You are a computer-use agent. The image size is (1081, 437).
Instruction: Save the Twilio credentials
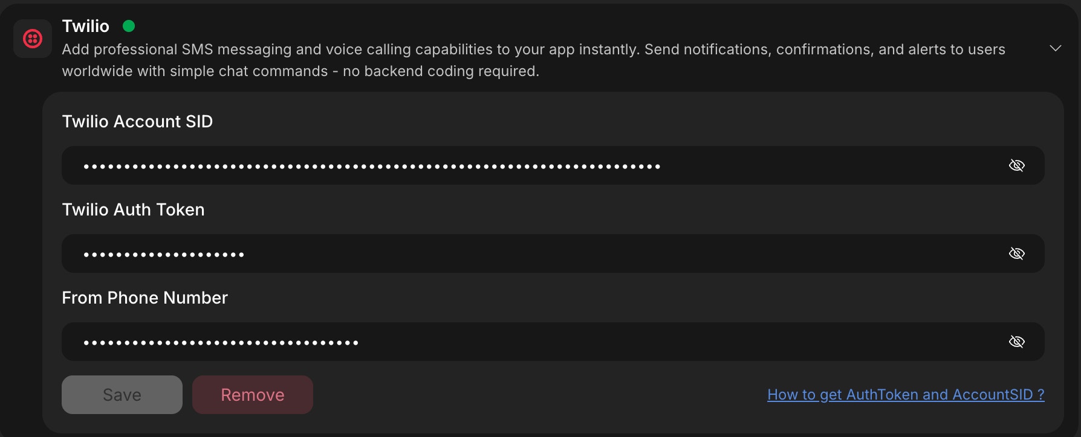pyautogui.click(x=121, y=394)
